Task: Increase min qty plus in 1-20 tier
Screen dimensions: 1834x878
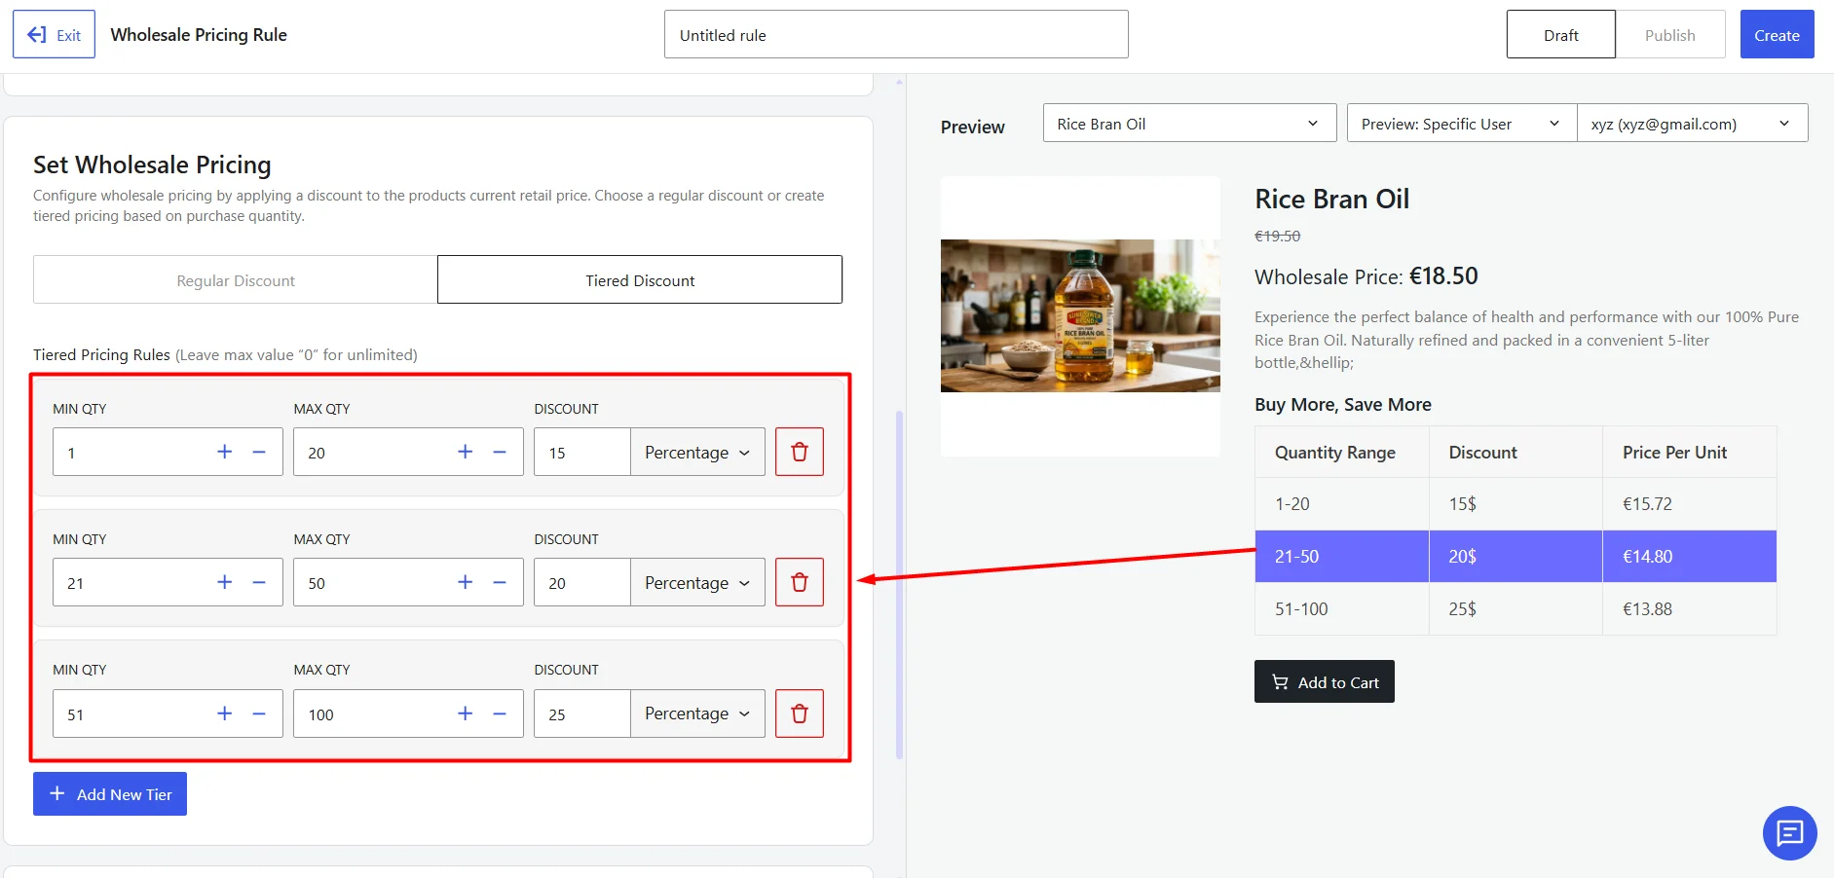Action: click(x=225, y=452)
